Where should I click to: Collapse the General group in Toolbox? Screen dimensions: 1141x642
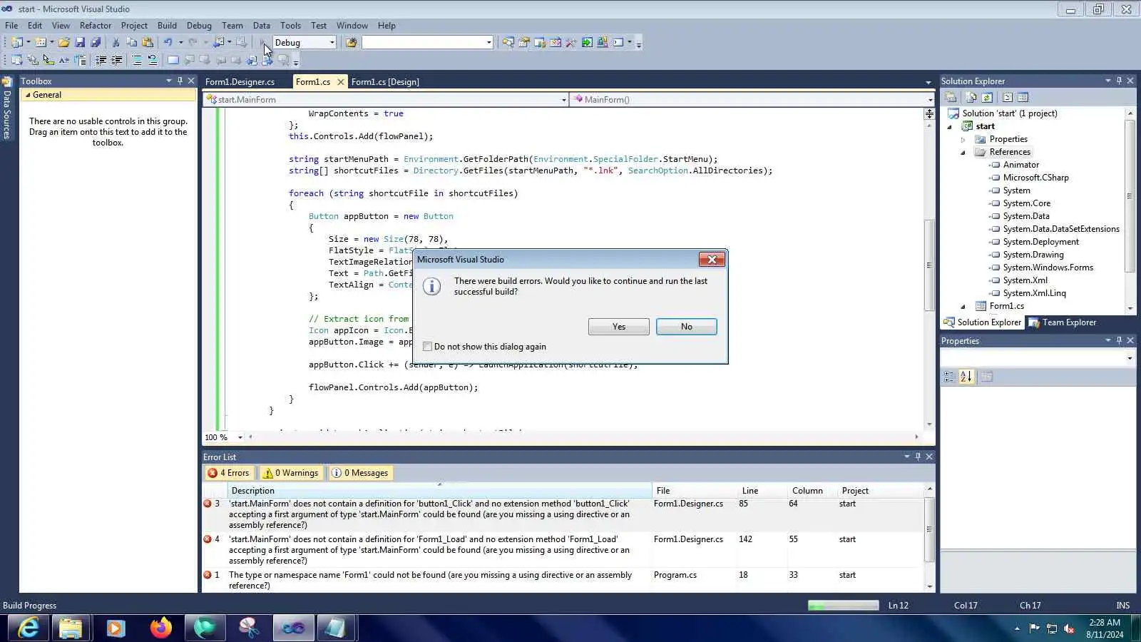(28, 95)
